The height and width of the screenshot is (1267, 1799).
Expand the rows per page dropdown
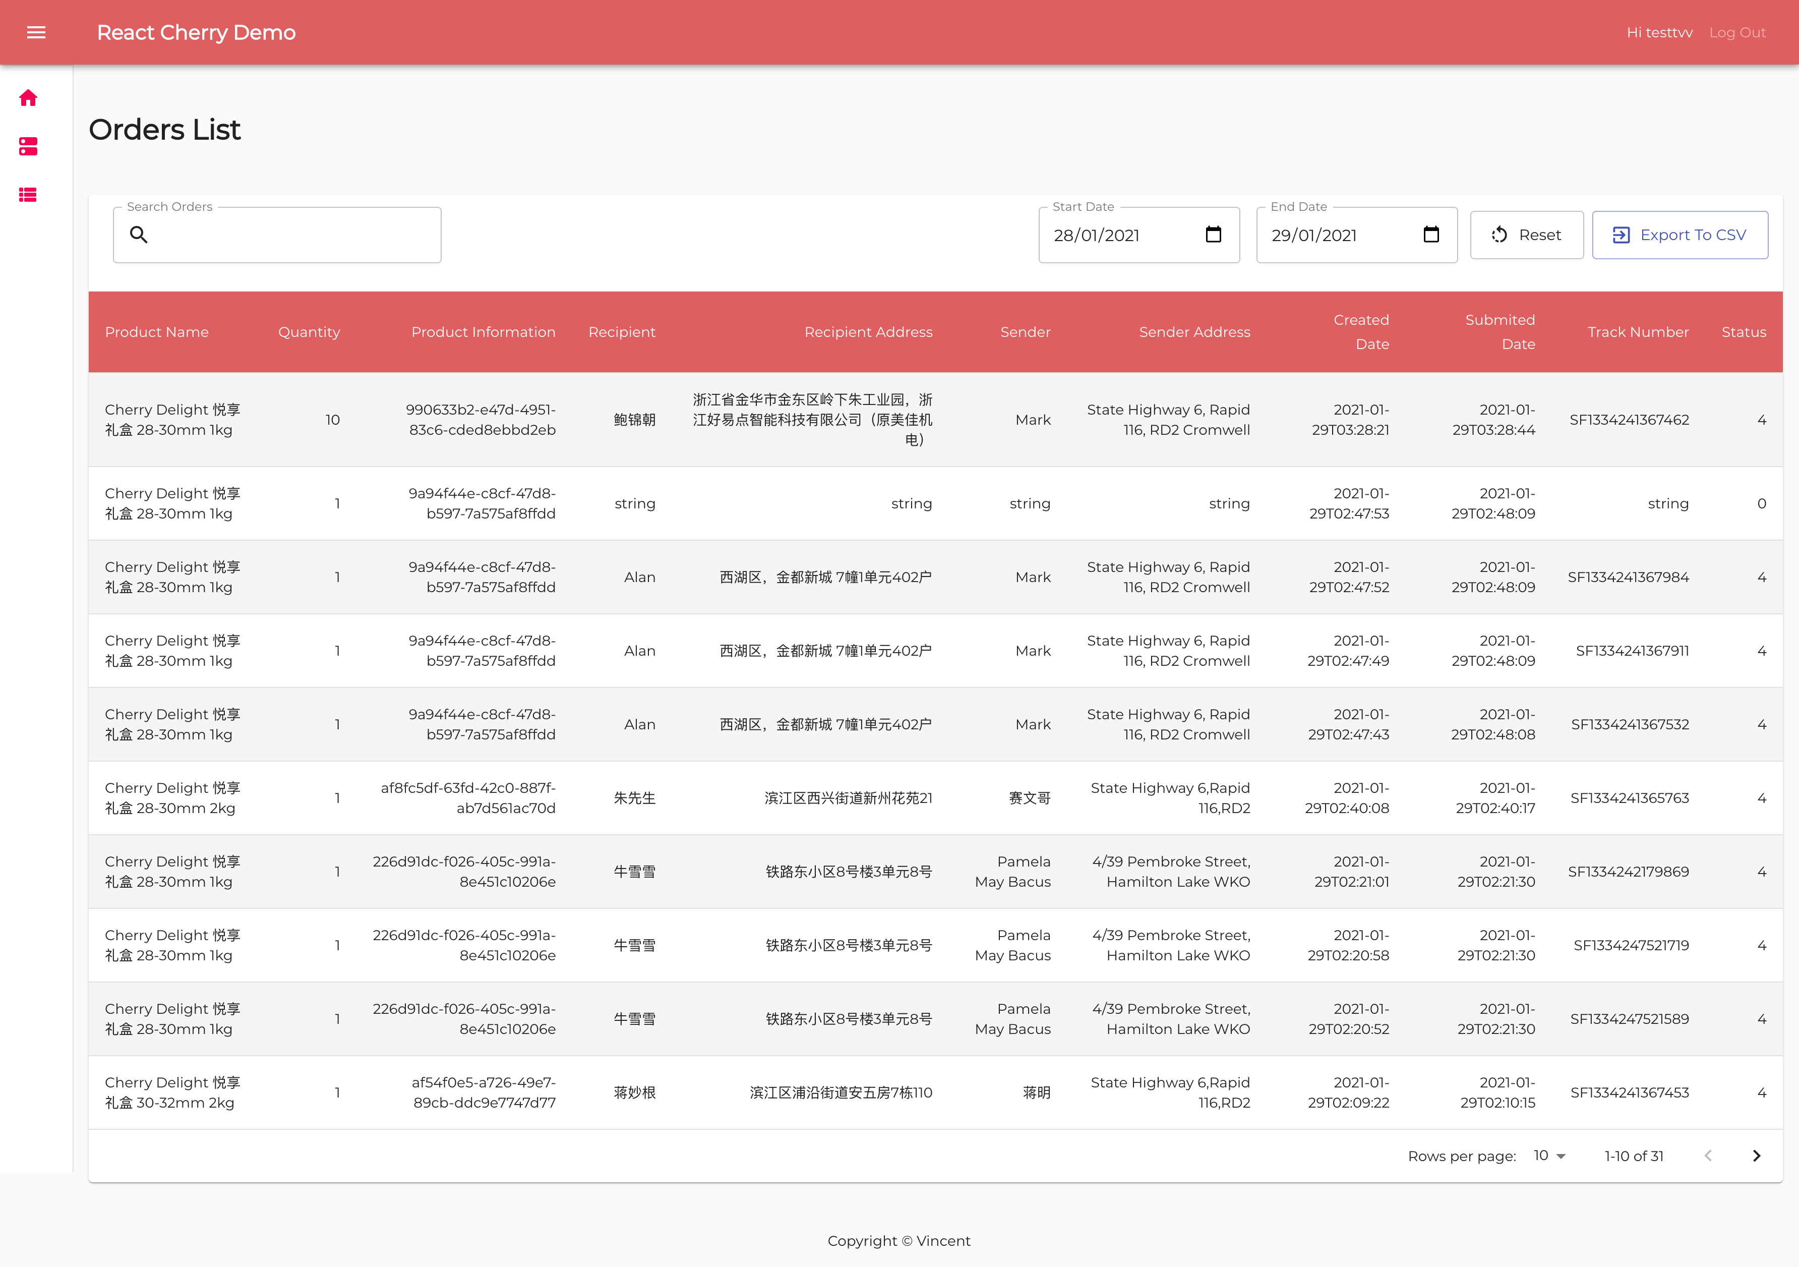pyautogui.click(x=1549, y=1156)
